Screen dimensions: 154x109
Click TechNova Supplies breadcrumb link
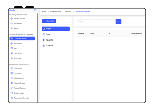(83, 12)
